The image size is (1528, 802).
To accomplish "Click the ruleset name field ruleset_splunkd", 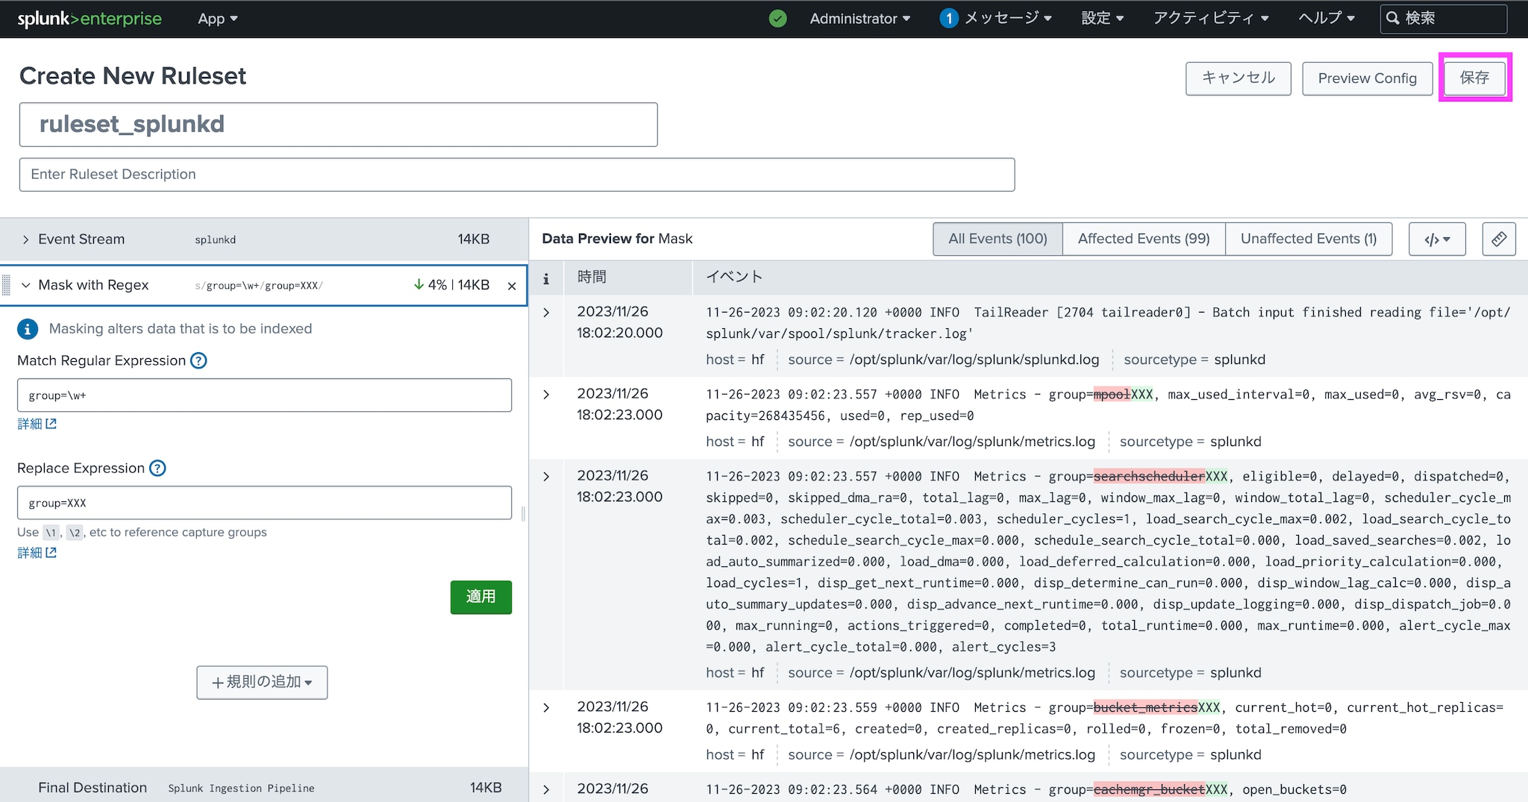I will pos(338,125).
